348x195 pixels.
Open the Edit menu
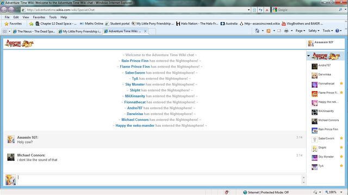tap(16, 17)
